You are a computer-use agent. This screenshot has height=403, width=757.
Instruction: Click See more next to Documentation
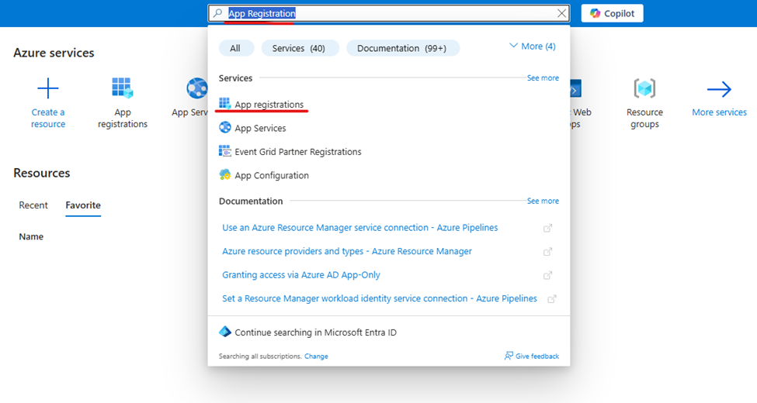[x=543, y=201]
